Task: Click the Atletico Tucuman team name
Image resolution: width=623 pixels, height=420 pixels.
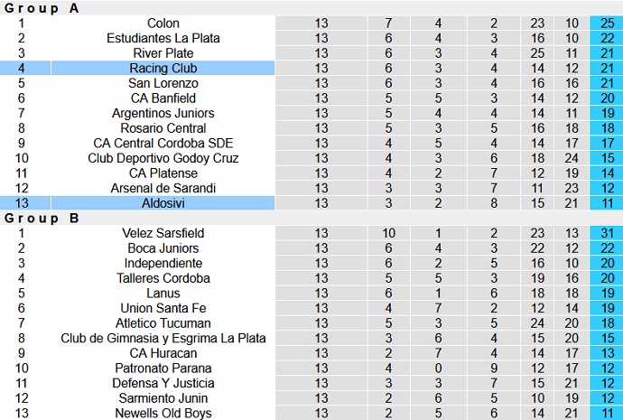Action: [163, 323]
